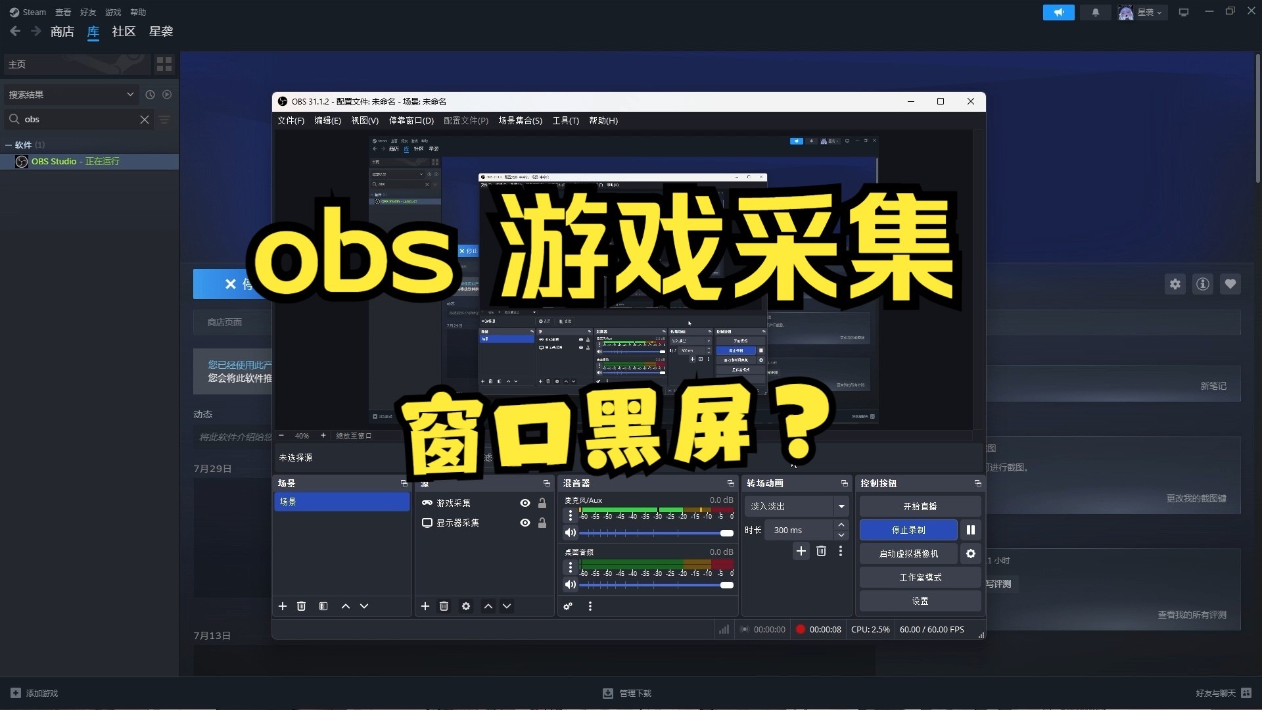
Task: Clear the obs search in Steam library
Action: (145, 120)
